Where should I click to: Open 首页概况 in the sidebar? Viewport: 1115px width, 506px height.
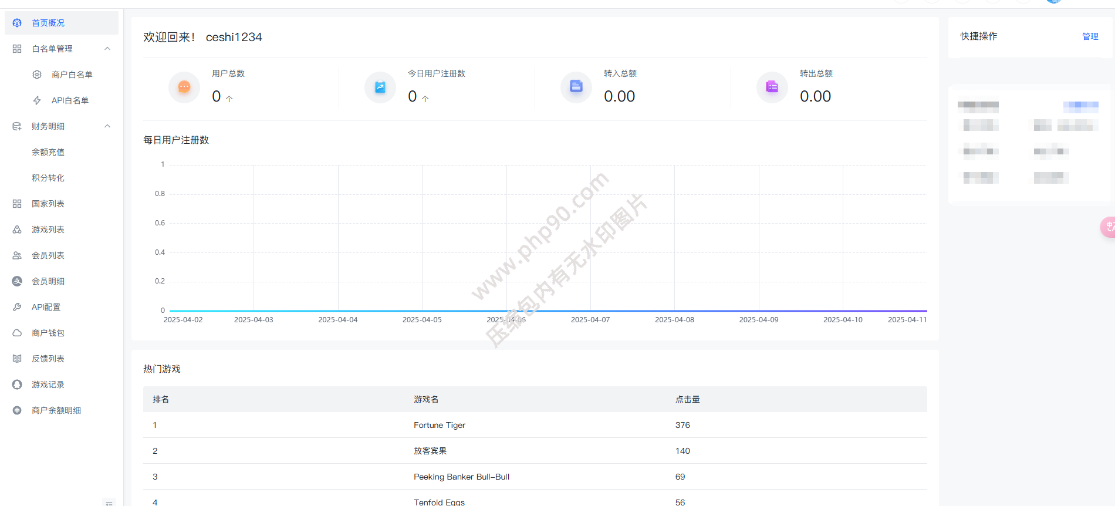coord(48,23)
